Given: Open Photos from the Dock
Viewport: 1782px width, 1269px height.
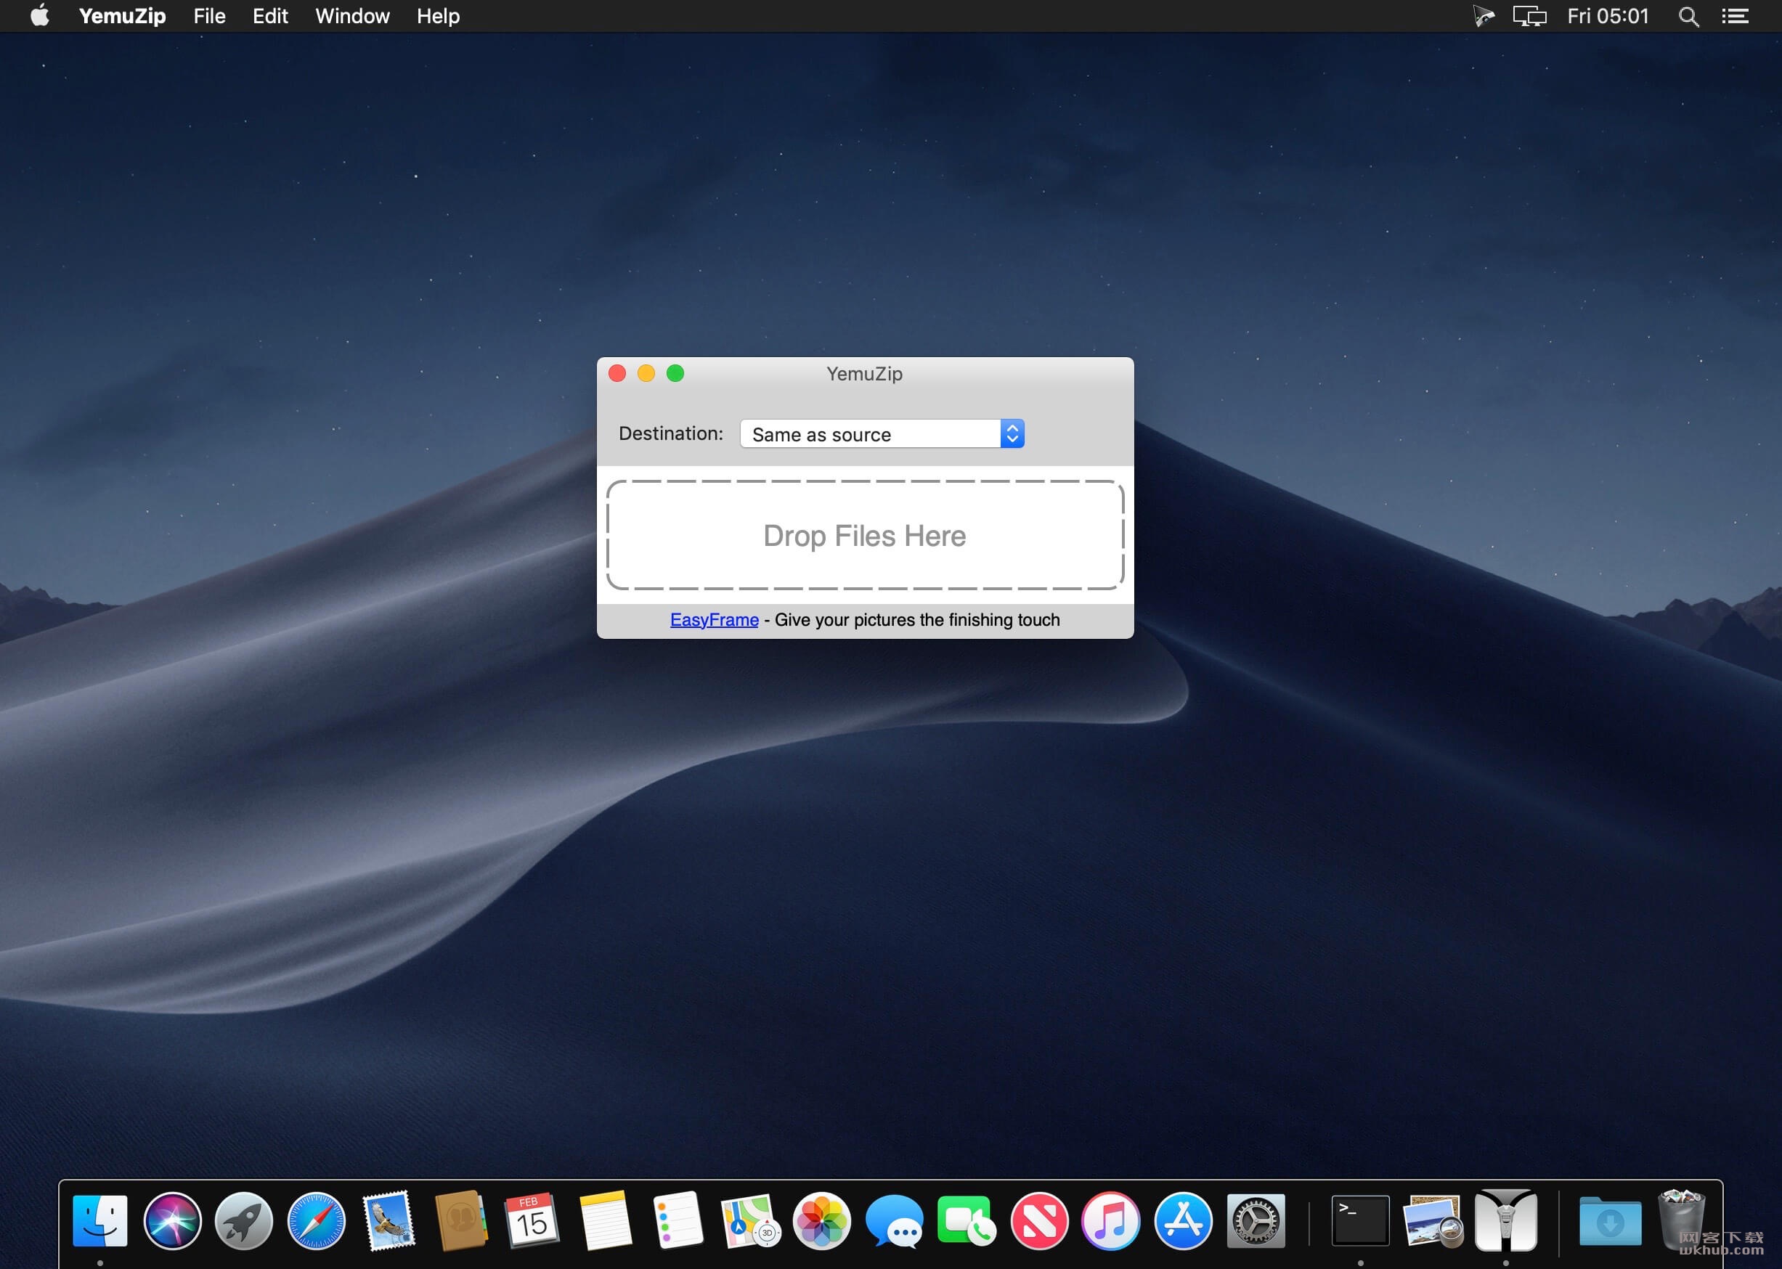Looking at the screenshot, I should (x=821, y=1220).
